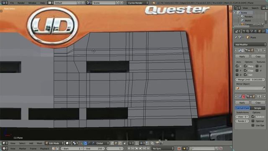268x151 pixels.
Task: Open the Outliner editor type selector
Action: (x=237, y=8)
